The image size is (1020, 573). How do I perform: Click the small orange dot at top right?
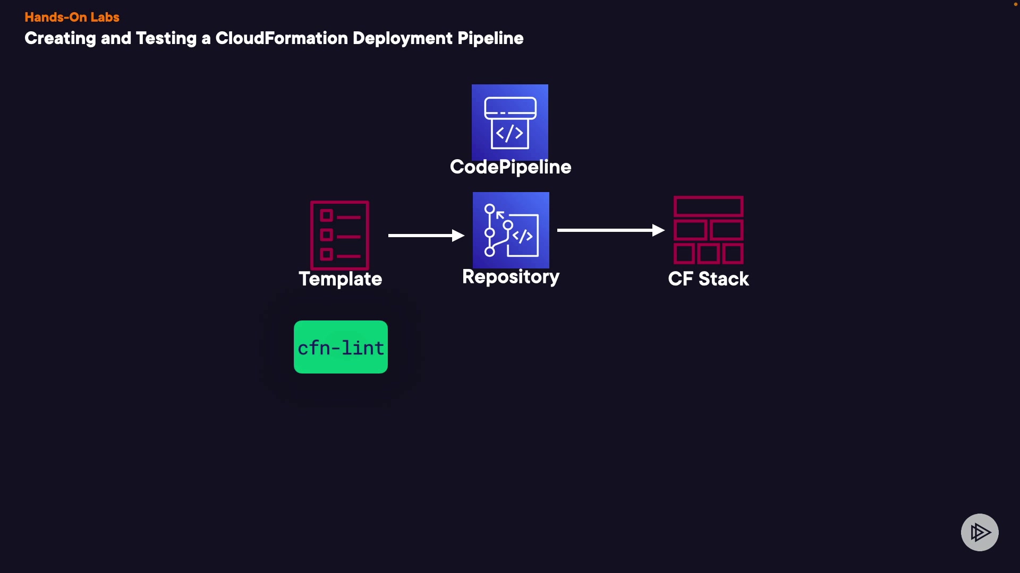pyautogui.click(x=1015, y=4)
